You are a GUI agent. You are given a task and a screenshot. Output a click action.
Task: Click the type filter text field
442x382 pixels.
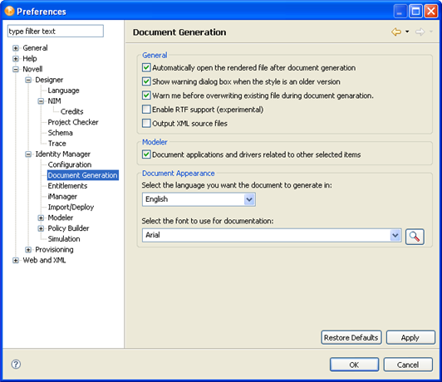(x=56, y=31)
